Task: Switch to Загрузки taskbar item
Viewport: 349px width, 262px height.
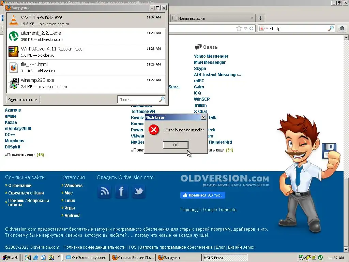Action: 179,258
